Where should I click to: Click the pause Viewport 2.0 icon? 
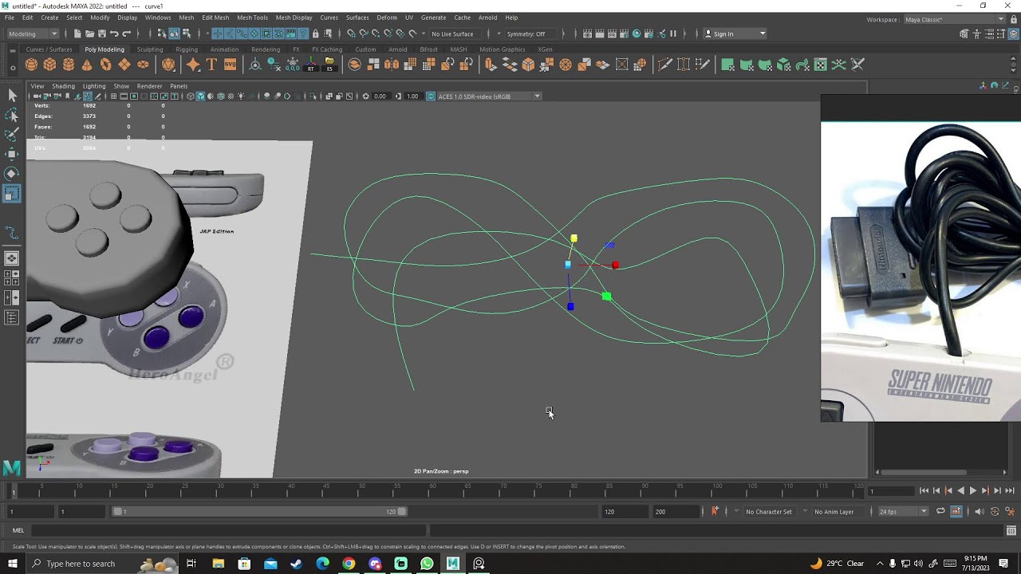(x=672, y=33)
